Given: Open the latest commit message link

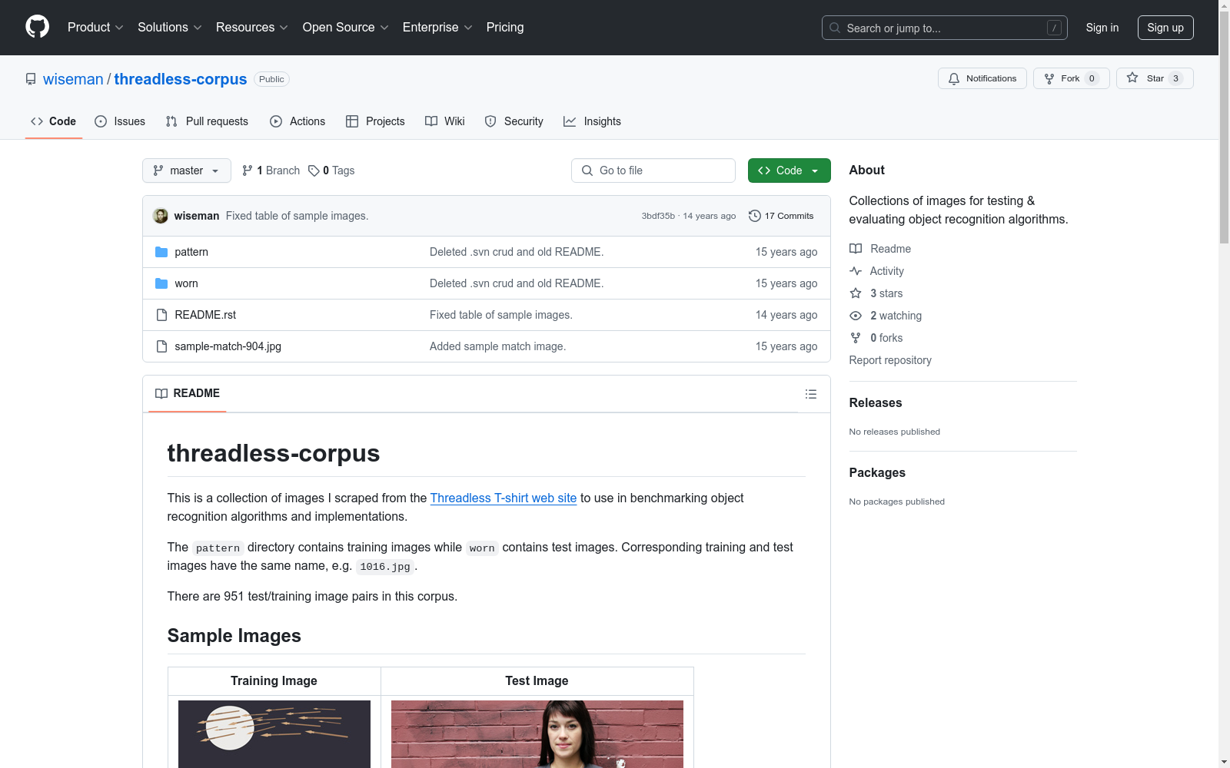Looking at the screenshot, I should click(297, 216).
